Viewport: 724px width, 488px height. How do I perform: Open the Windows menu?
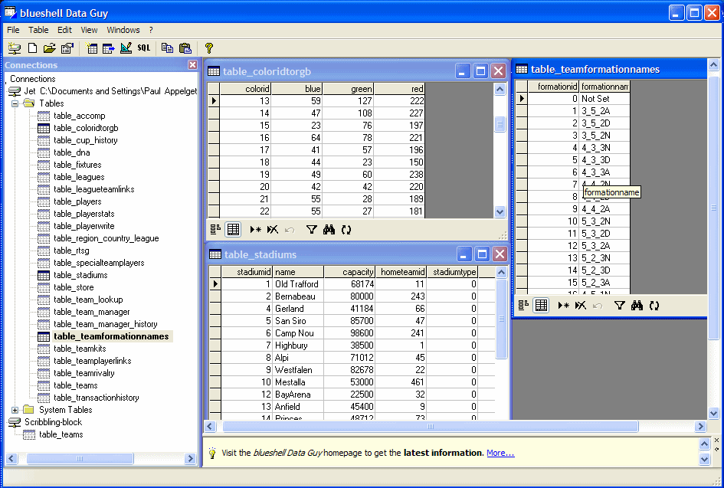(x=123, y=30)
